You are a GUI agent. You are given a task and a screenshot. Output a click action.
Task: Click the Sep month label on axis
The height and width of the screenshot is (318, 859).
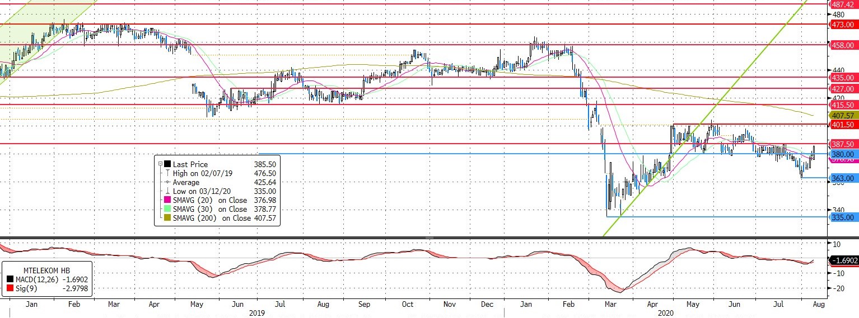[365, 305]
